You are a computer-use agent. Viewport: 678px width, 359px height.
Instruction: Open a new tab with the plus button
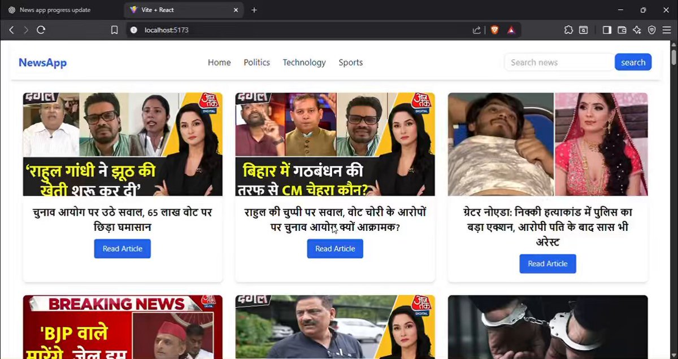pos(254,10)
